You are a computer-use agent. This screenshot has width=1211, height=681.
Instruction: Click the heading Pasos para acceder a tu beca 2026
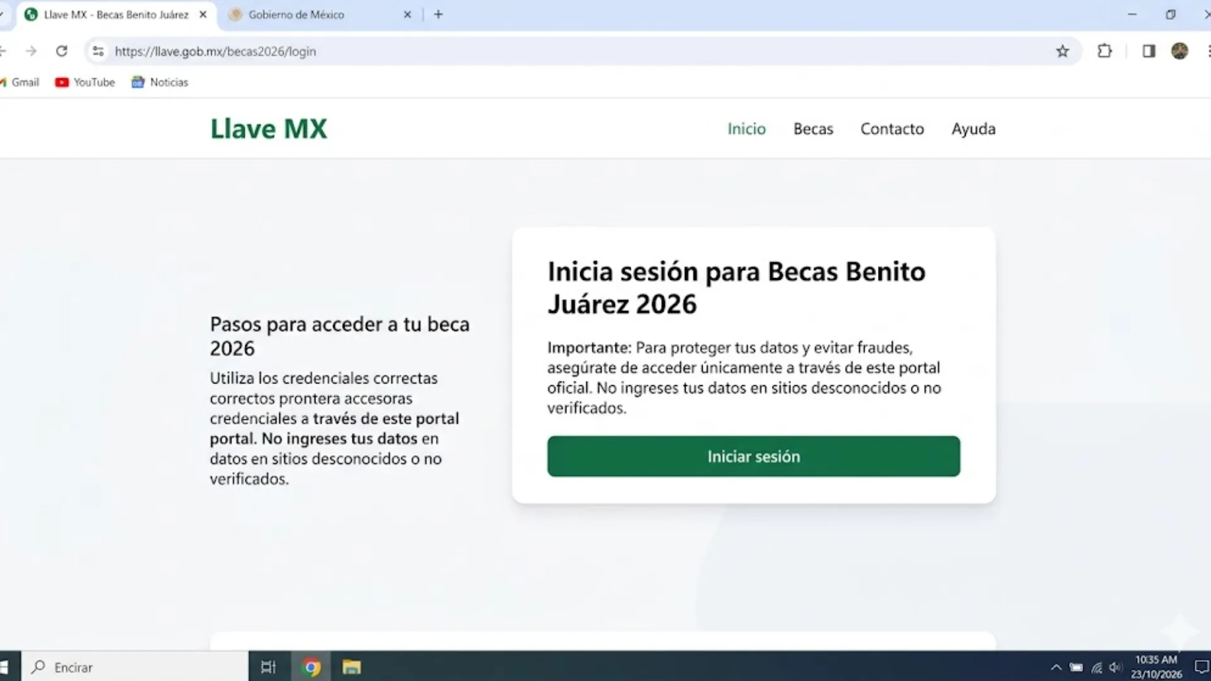click(x=340, y=336)
